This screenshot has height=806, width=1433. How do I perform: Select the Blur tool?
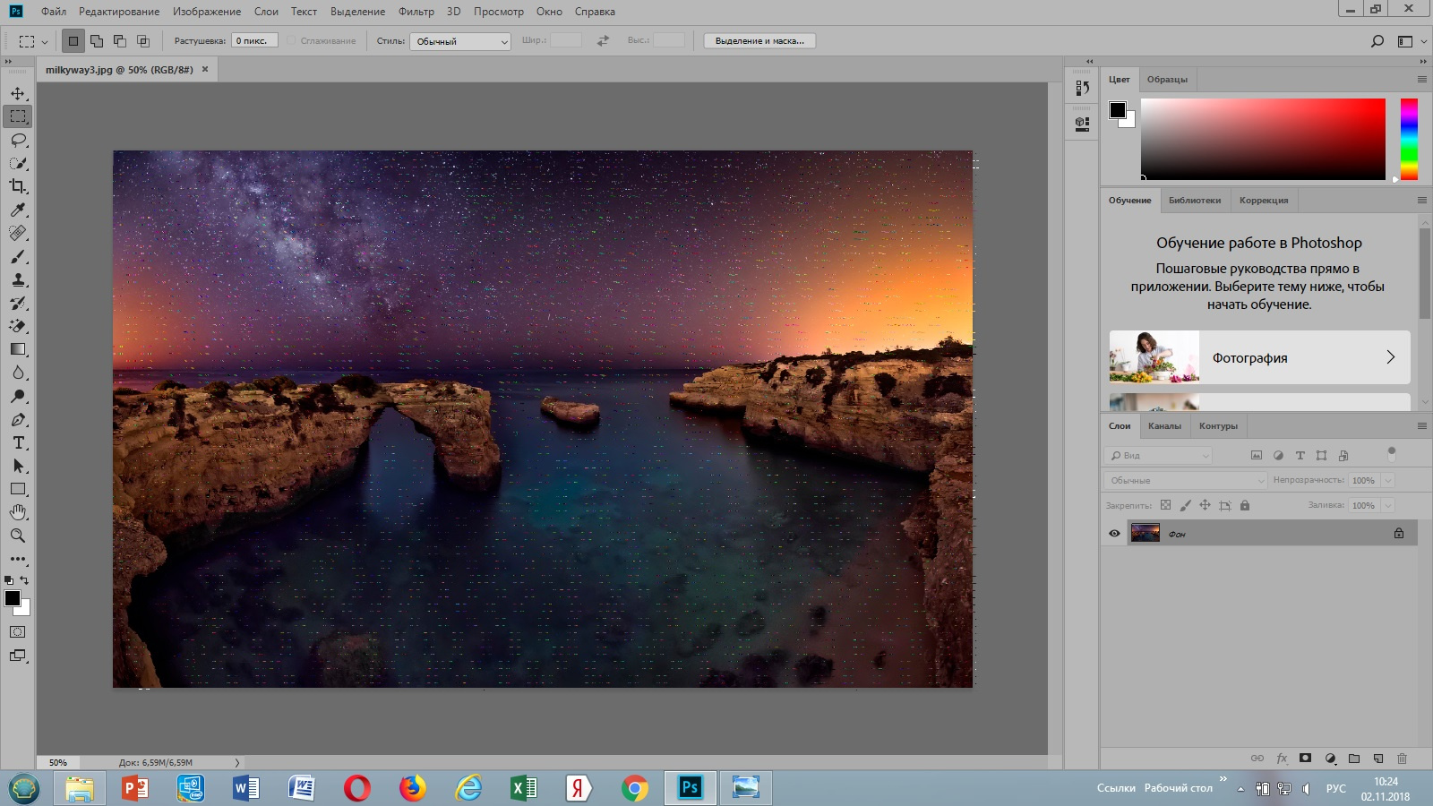click(18, 373)
